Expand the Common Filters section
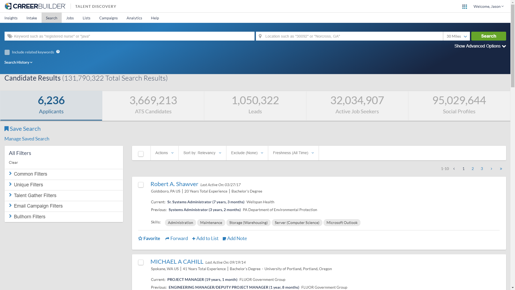 30,174
